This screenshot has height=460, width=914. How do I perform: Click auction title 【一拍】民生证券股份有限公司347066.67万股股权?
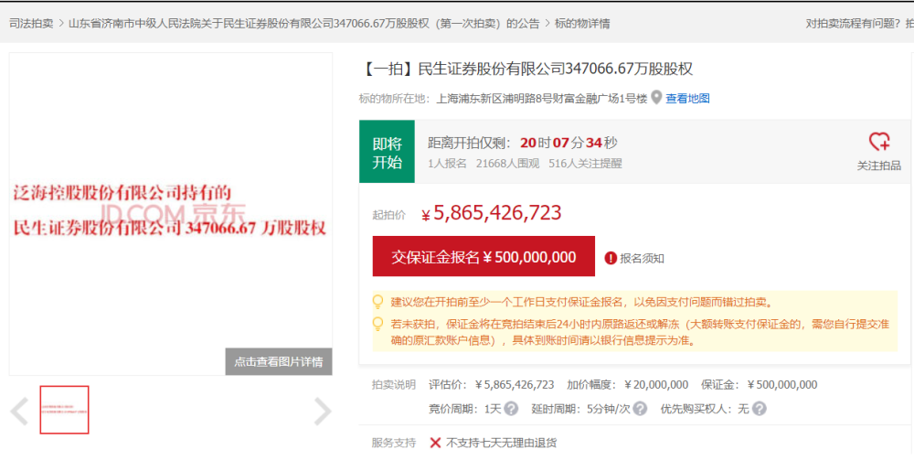tap(527, 69)
